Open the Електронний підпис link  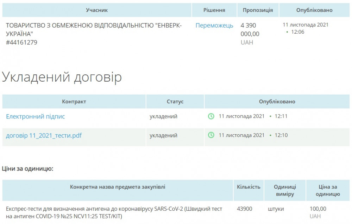point(36,117)
